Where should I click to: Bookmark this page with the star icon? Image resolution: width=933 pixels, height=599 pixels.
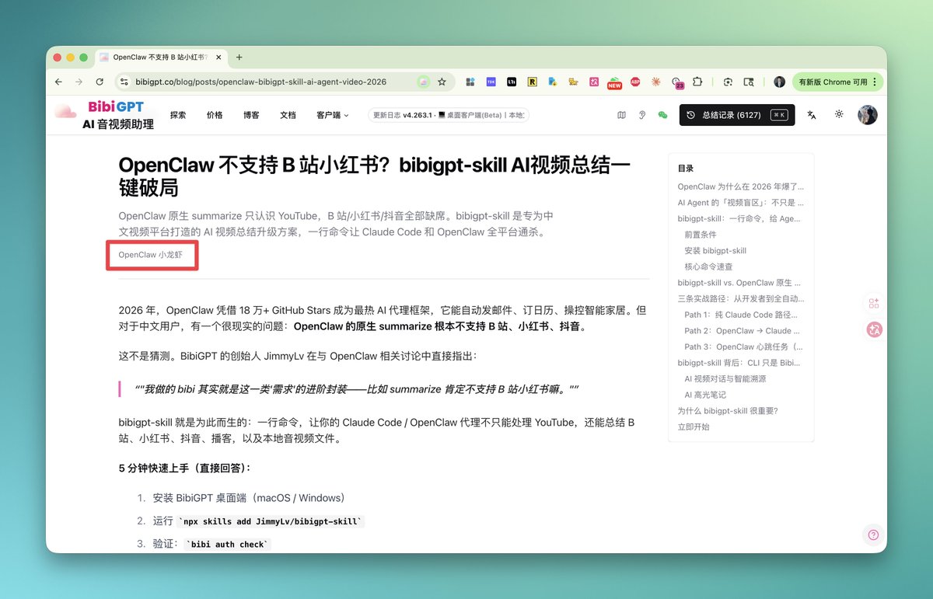[x=442, y=82]
